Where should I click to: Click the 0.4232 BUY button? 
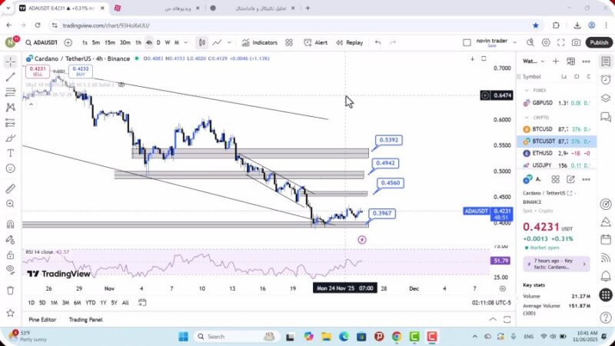tap(79, 72)
